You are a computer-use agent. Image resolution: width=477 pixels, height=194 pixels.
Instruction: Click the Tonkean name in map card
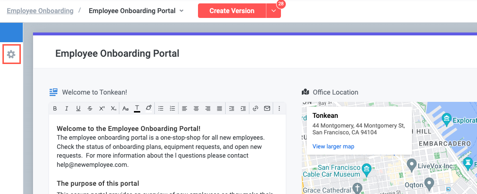(x=325, y=115)
